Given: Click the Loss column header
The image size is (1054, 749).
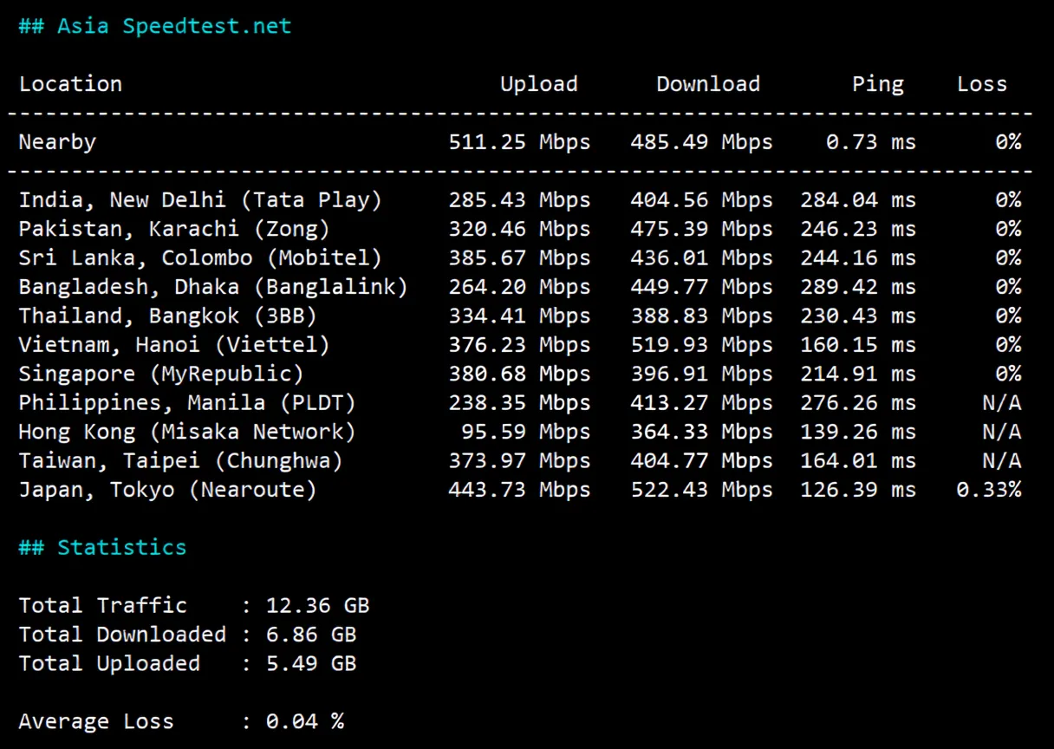Looking at the screenshot, I should (981, 83).
